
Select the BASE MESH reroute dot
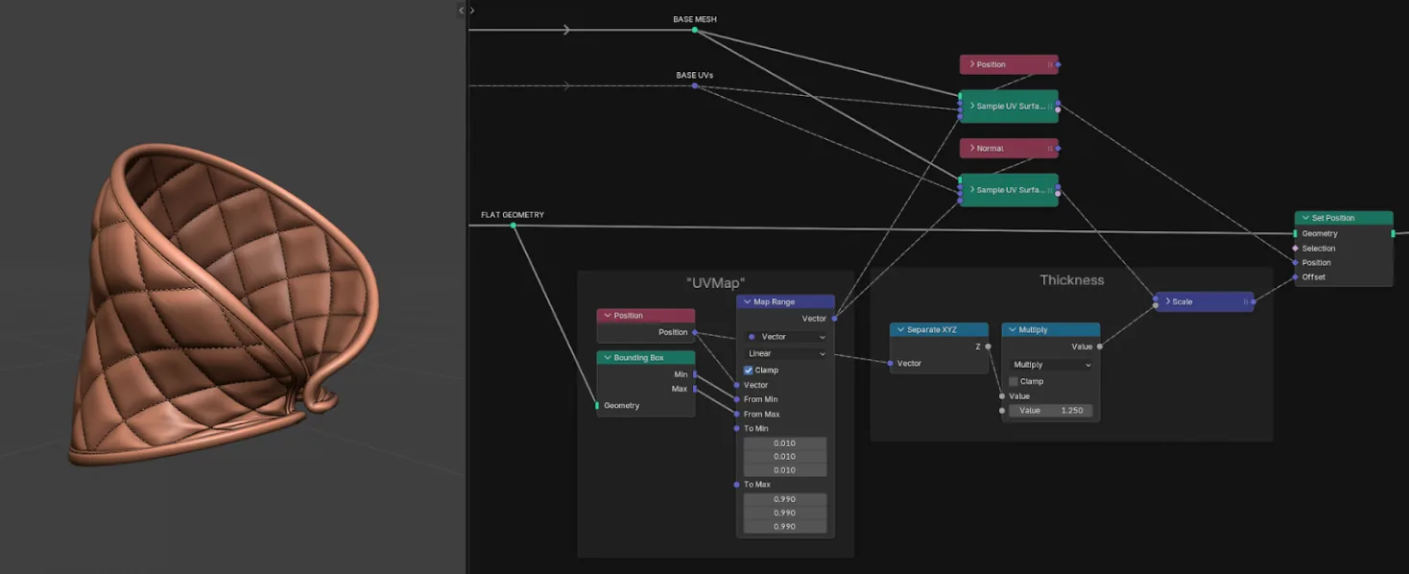(x=695, y=30)
